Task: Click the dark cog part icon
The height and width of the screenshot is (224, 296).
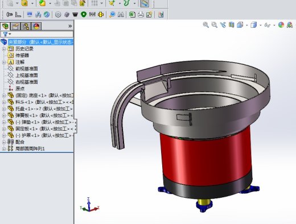Action: (67, 15)
